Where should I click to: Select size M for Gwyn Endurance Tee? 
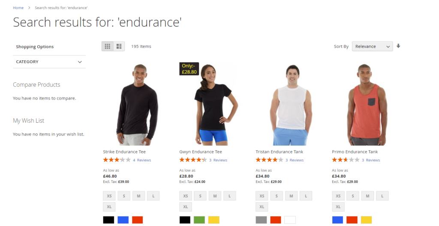coord(215,196)
